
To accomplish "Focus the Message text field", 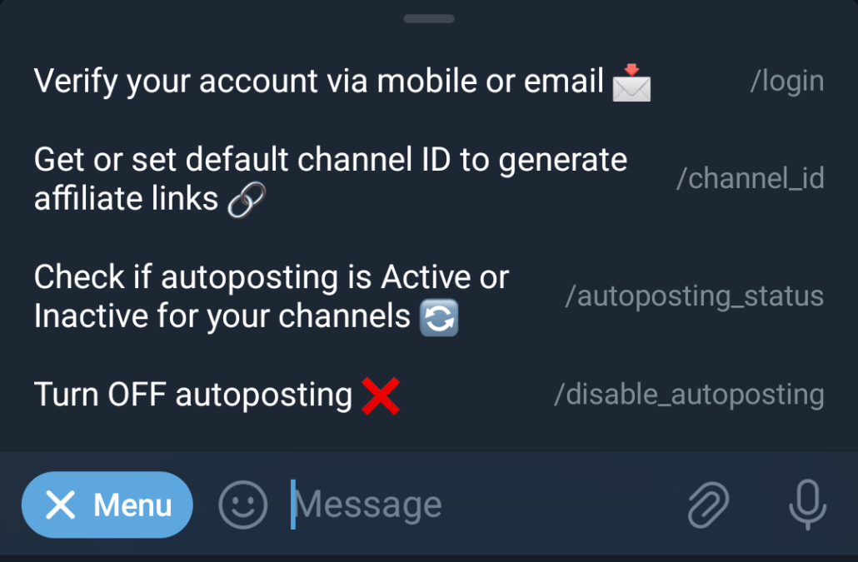I will click(x=481, y=505).
